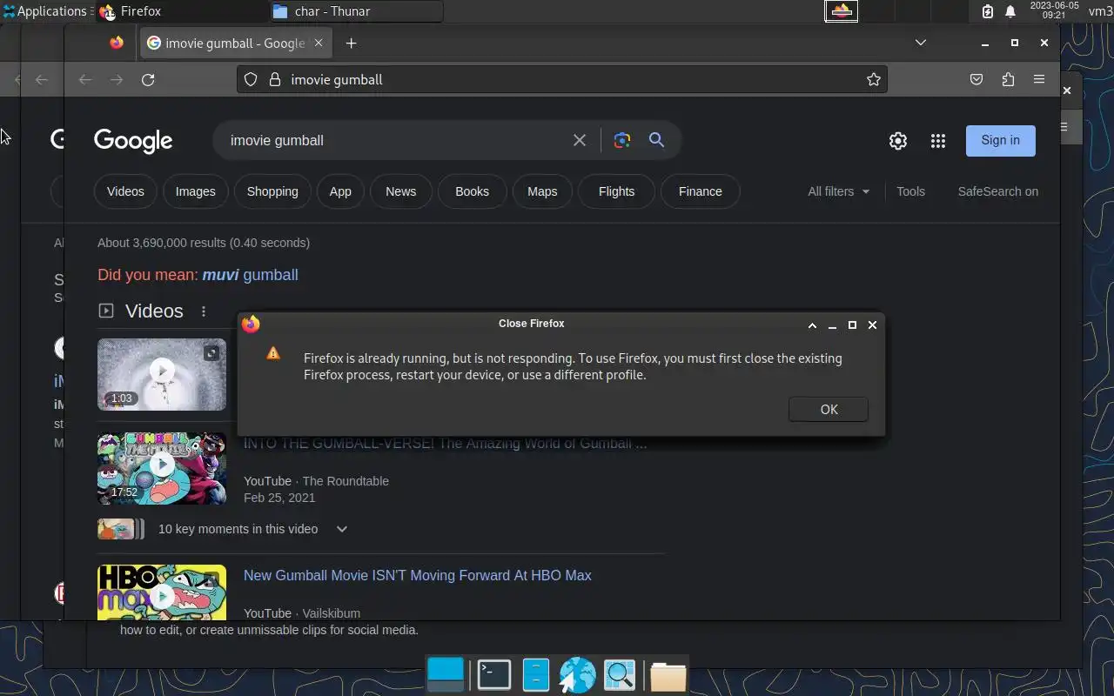Follow the 'muvi gumball' suggestion link
The width and height of the screenshot is (1114, 696).
point(251,275)
